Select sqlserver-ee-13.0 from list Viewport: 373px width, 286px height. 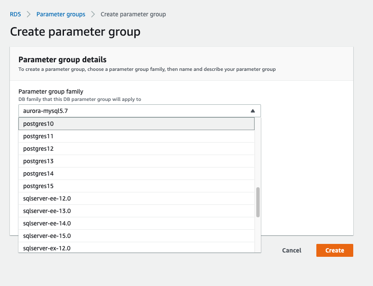pos(136,211)
